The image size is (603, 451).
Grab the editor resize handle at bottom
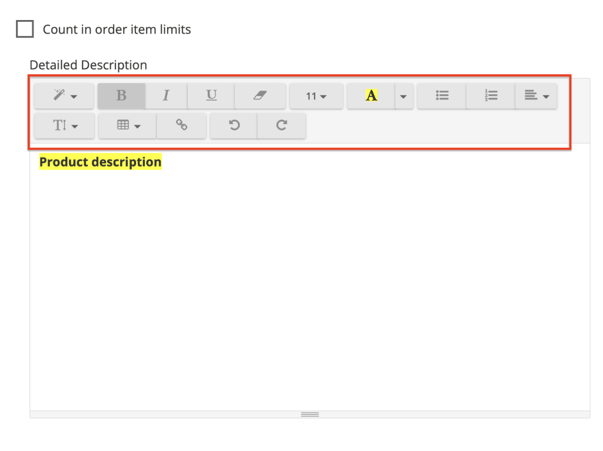(x=310, y=414)
